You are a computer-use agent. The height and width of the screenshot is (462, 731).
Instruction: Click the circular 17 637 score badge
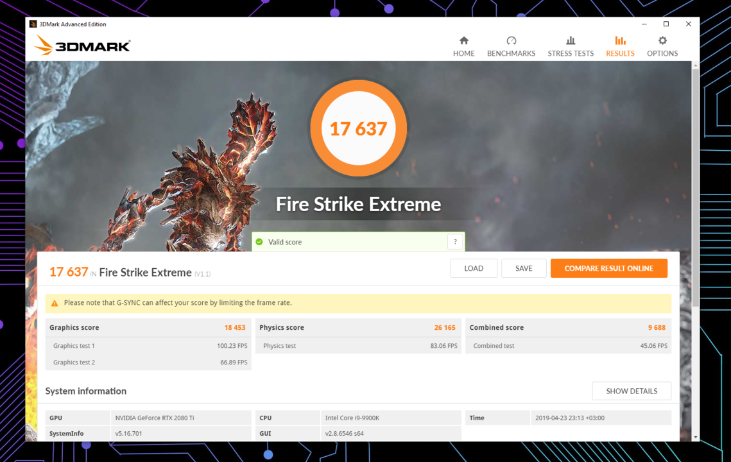click(358, 128)
